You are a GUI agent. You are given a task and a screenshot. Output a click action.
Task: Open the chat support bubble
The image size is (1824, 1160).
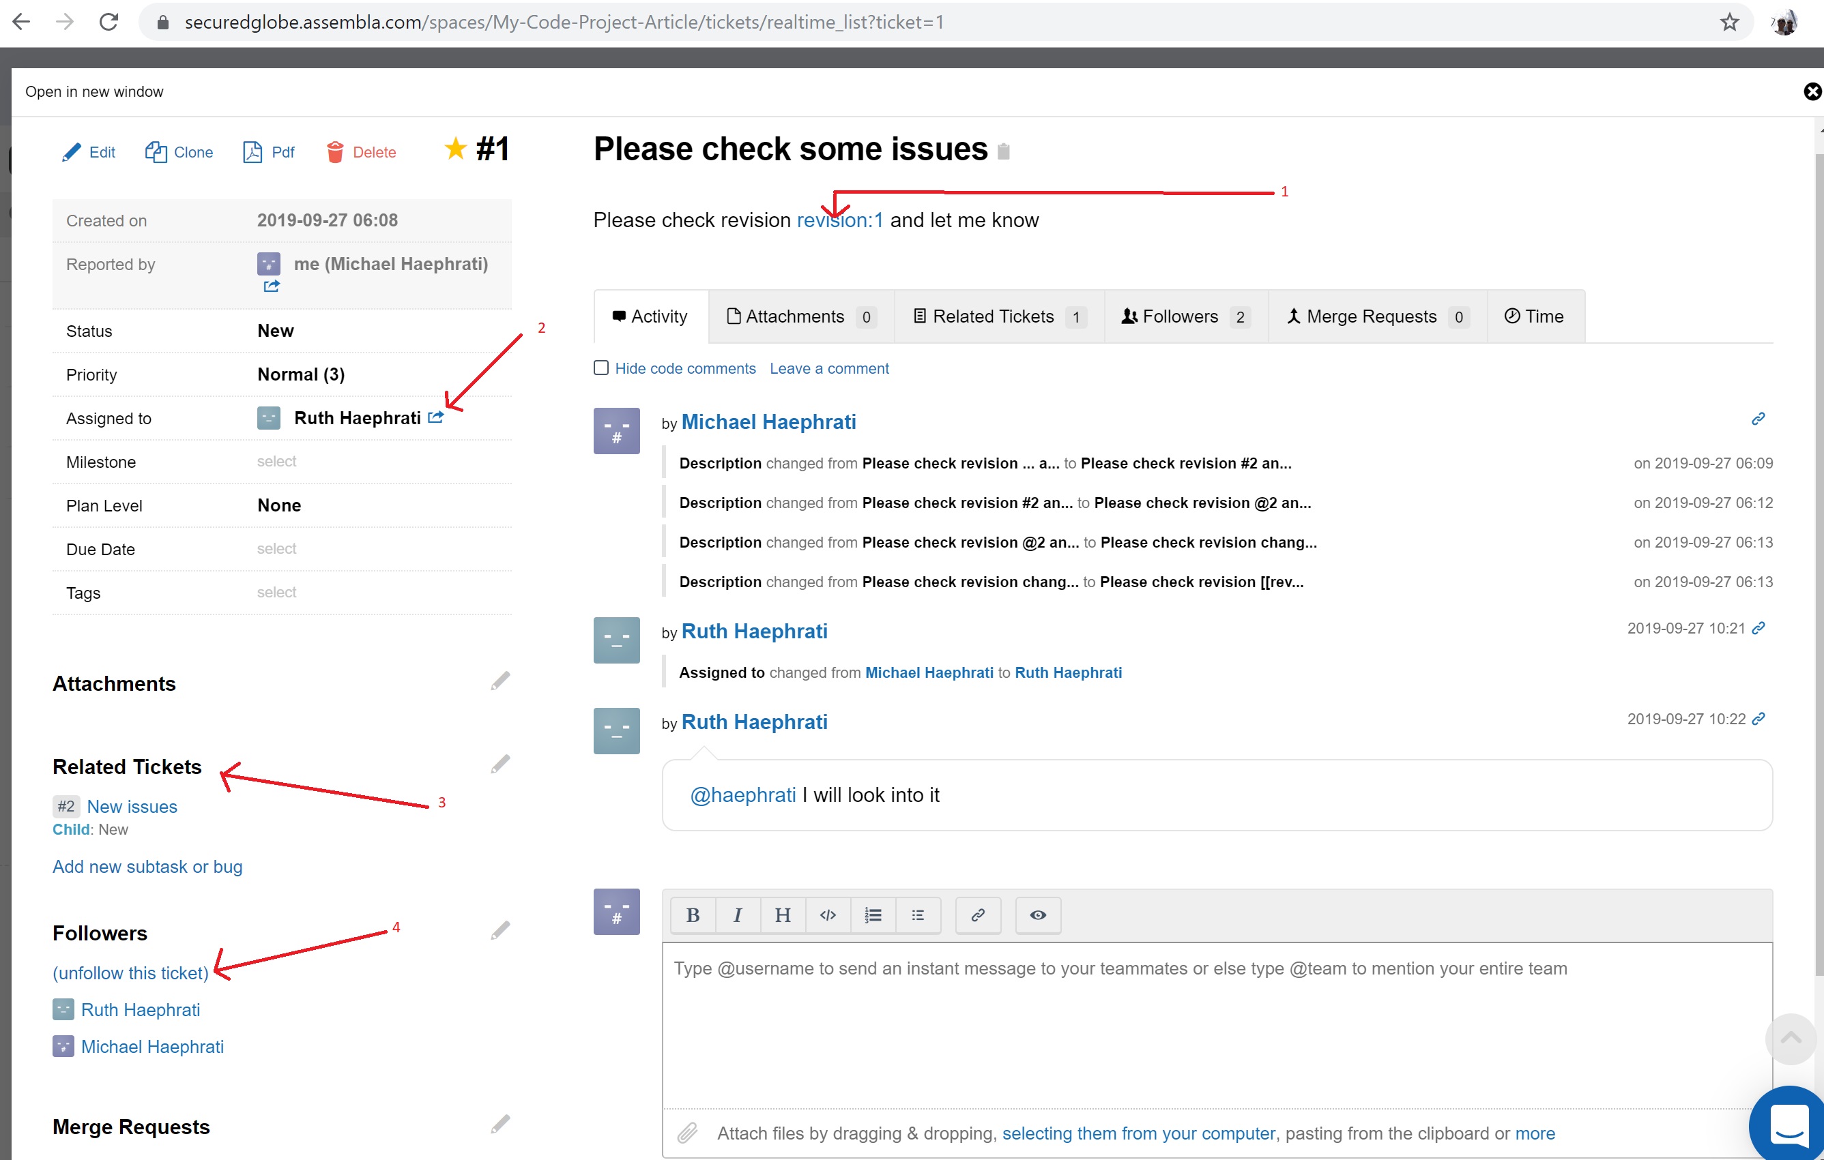[1789, 1125]
